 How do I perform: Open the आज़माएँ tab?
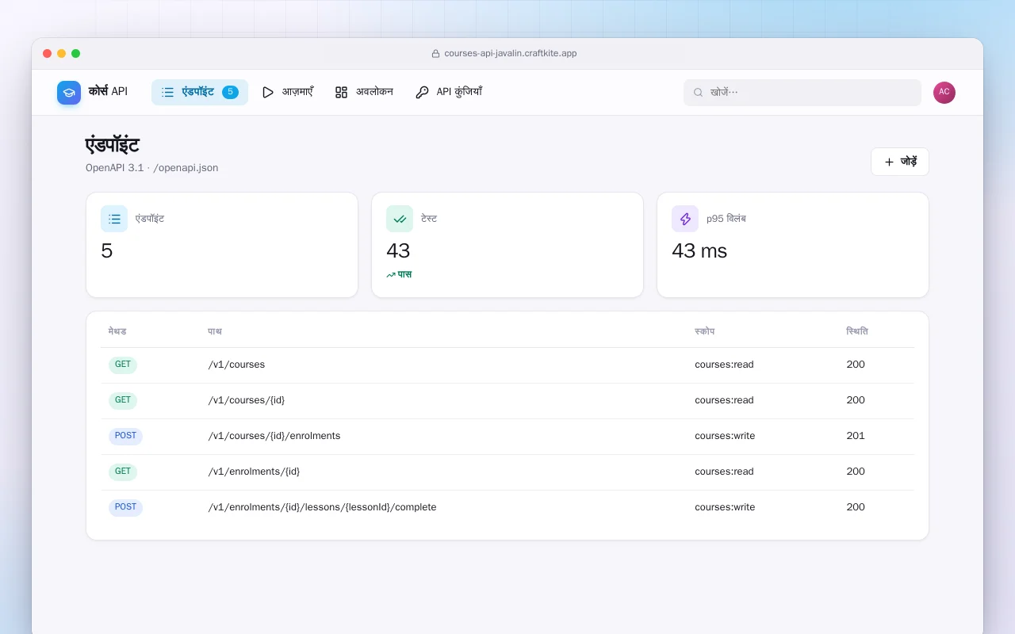(288, 92)
